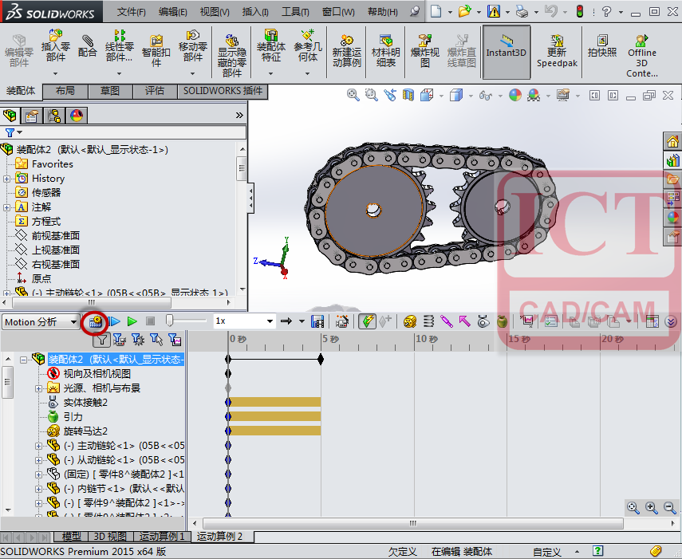
Task: Toggle the Instant3D button
Action: coord(507,51)
